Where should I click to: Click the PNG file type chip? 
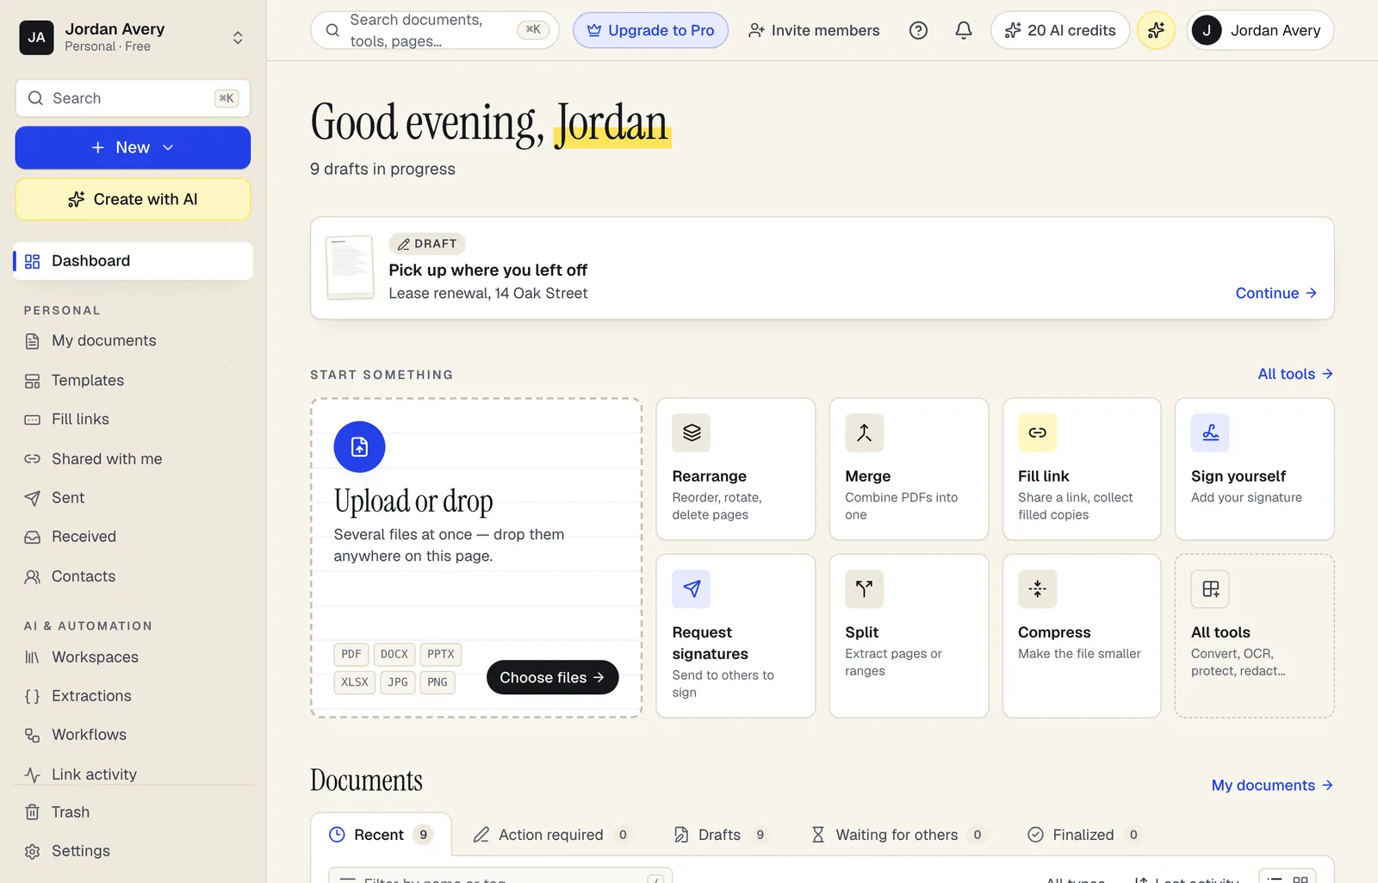pyautogui.click(x=438, y=682)
